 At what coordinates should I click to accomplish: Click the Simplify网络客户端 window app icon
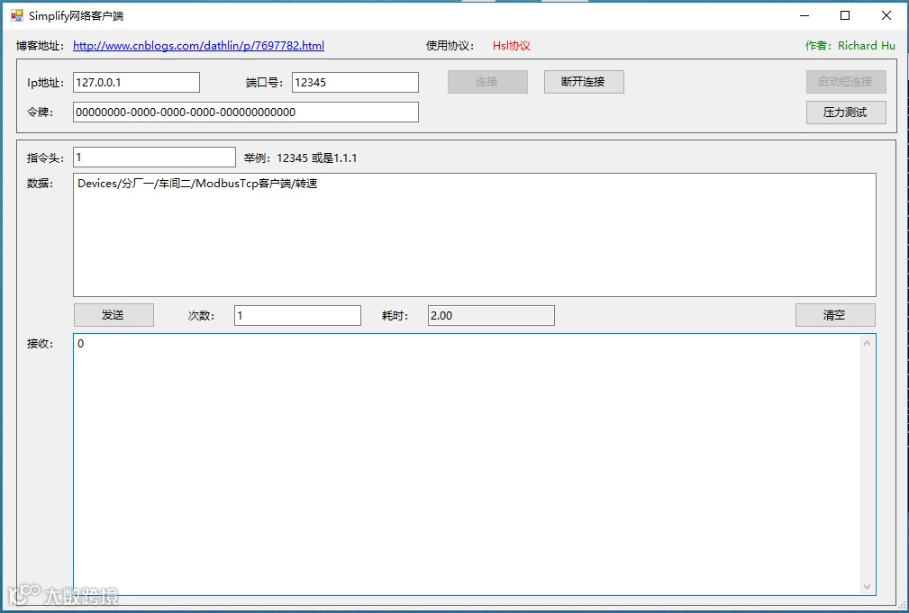tap(17, 15)
